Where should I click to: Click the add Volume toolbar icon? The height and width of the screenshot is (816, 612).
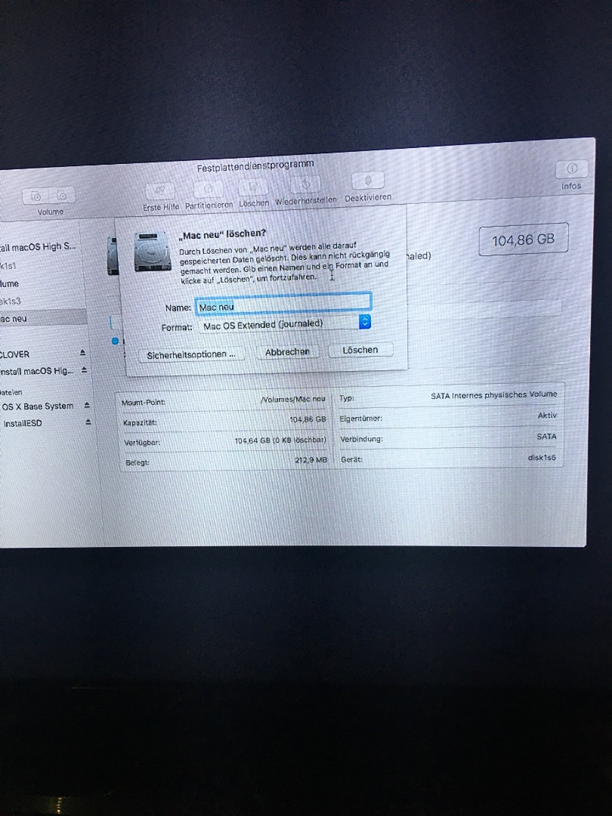[x=36, y=196]
